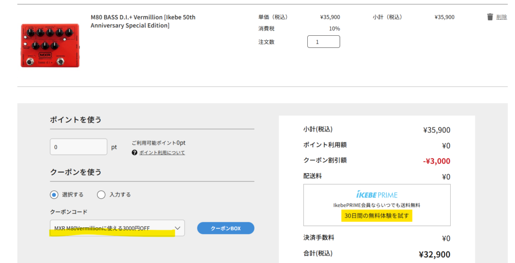Click the trash can delete icon
Screen dimensions: 515x263
click(490, 17)
